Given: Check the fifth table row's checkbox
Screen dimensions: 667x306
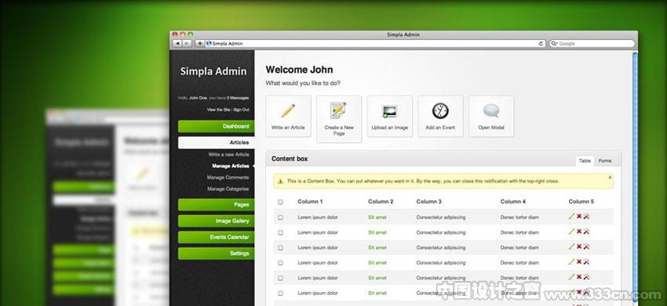Looking at the screenshot, I should (x=280, y=278).
